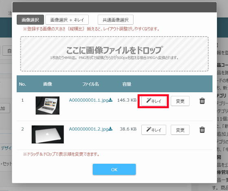Click the 画像 column header

(x=48, y=84)
